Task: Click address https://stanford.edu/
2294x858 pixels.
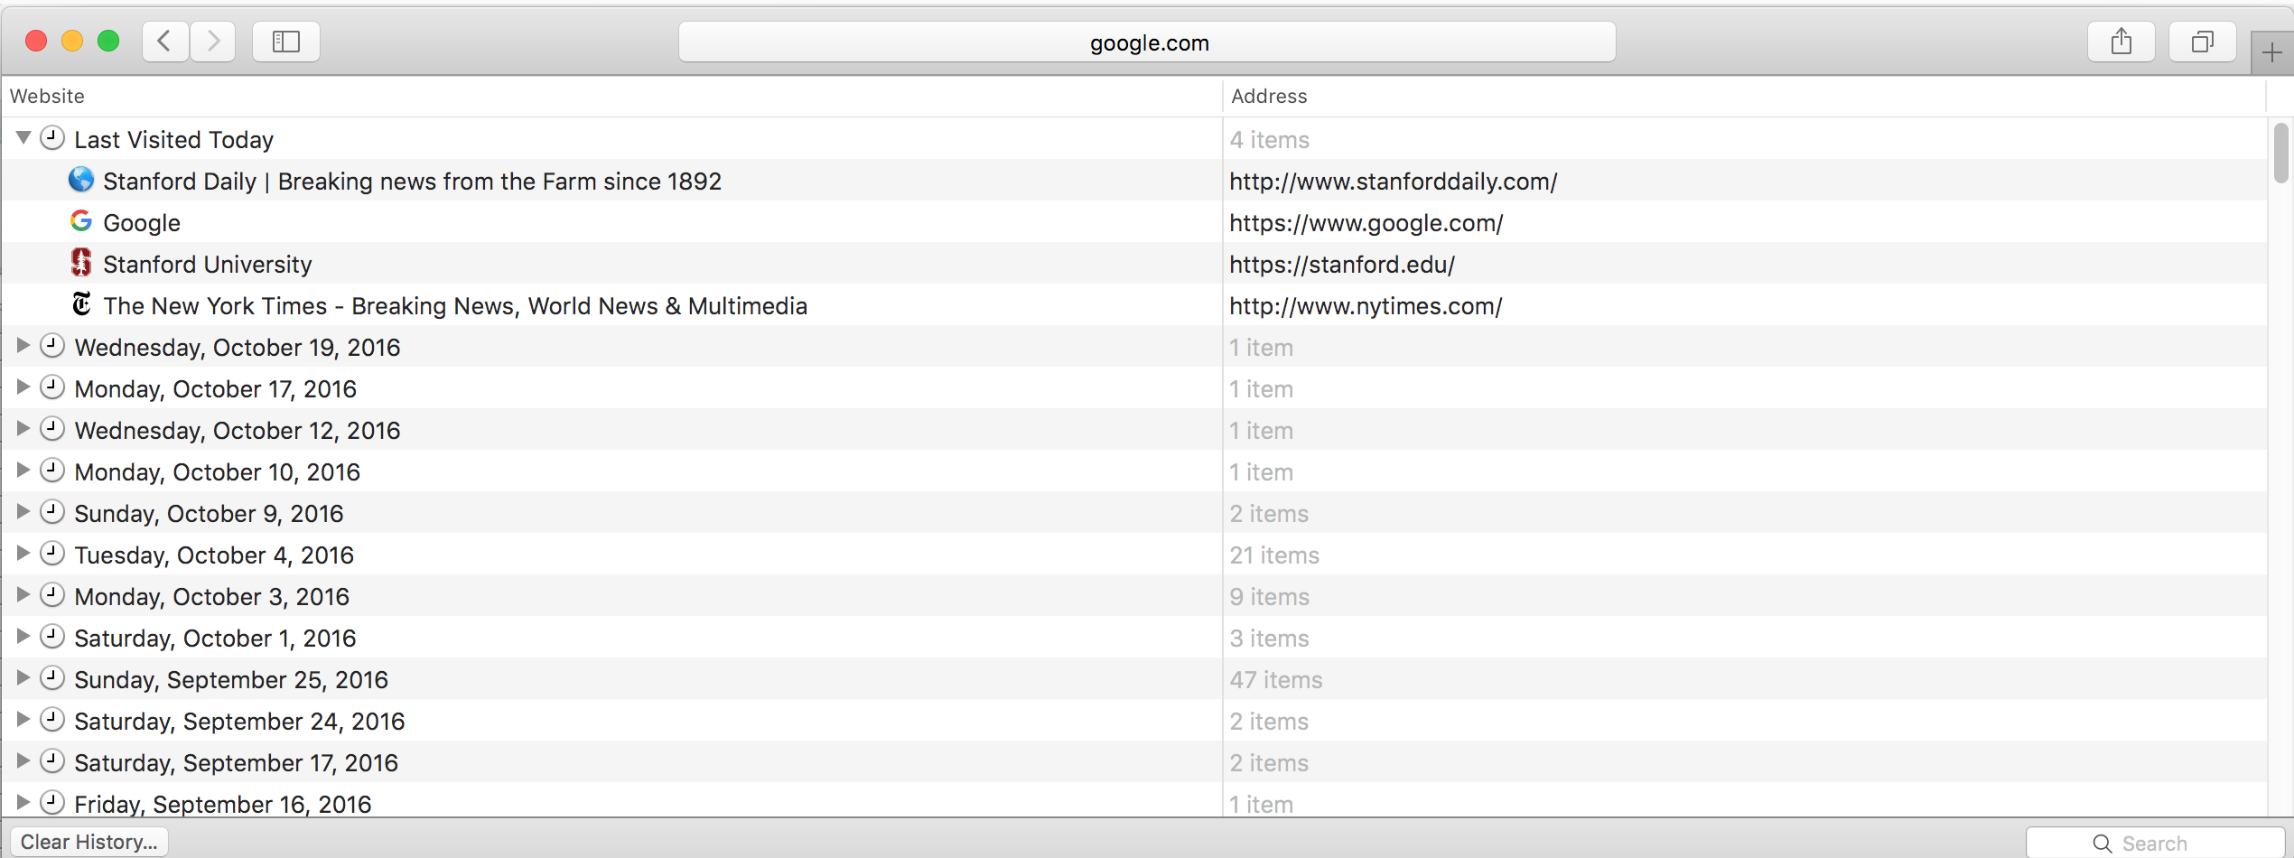Action: [x=1342, y=265]
